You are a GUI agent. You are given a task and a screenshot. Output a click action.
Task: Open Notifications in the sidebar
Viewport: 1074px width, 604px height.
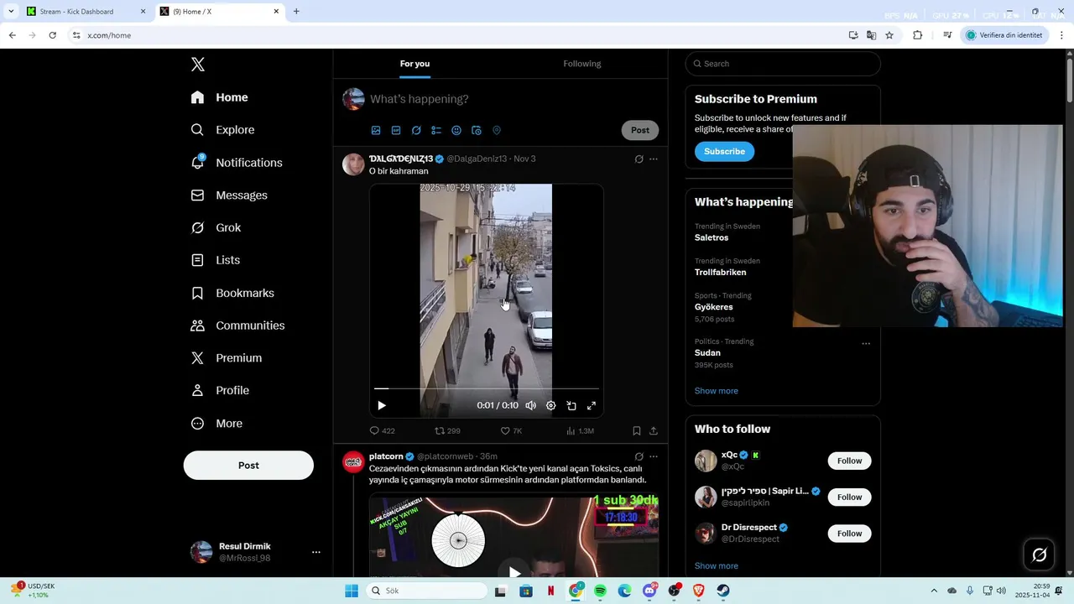pyautogui.click(x=236, y=163)
